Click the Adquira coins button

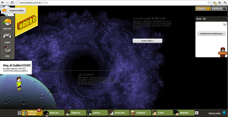[x=203, y=9]
